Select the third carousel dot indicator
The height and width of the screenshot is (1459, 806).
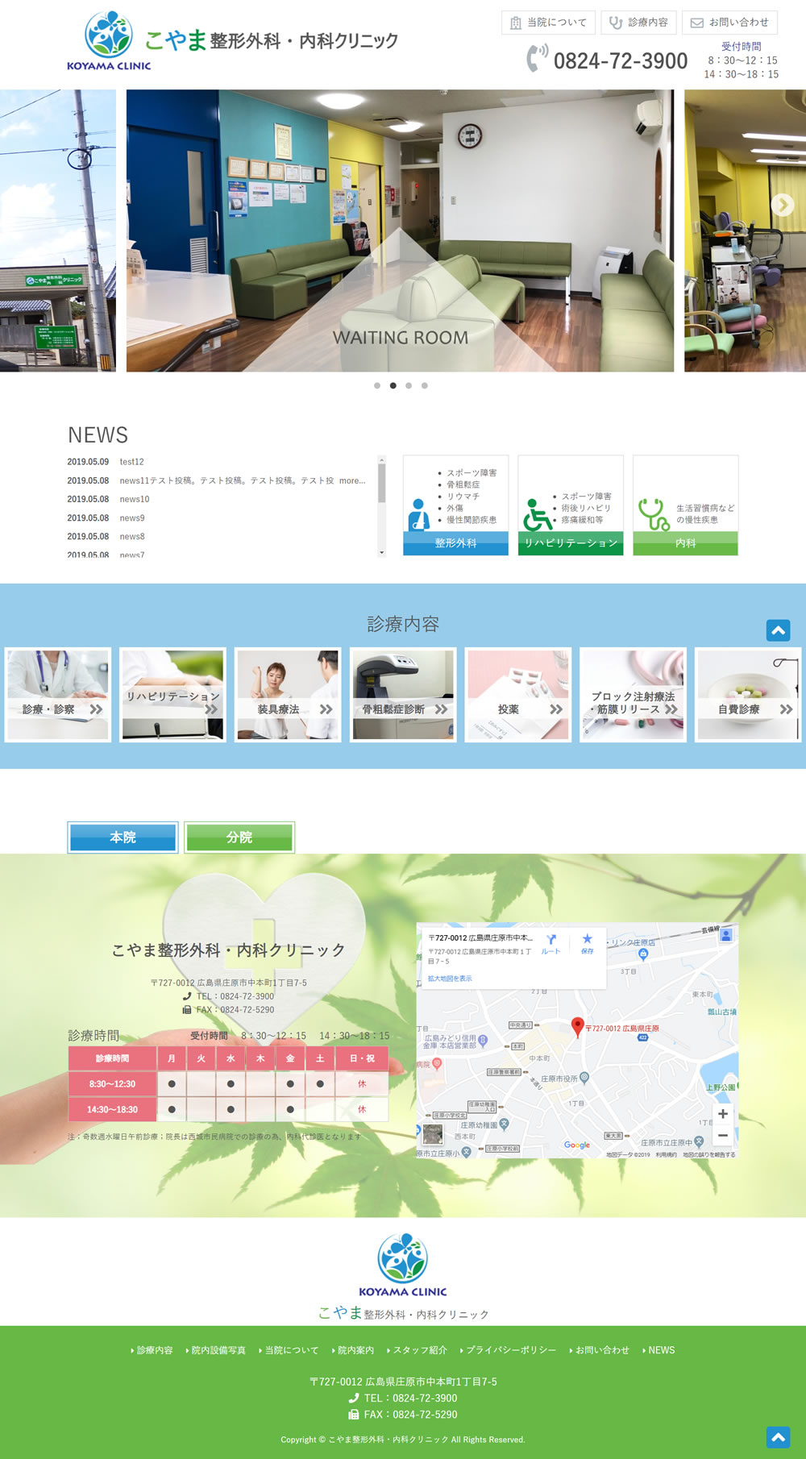(x=409, y=385)
